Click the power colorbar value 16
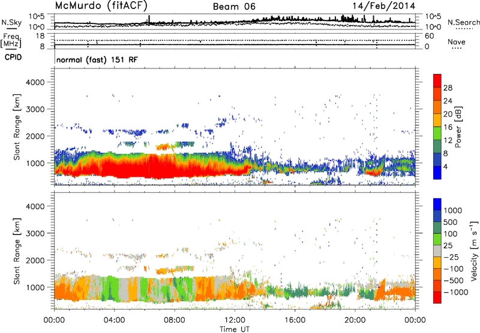This screenshot has width=480, height=333. [448, 127]
